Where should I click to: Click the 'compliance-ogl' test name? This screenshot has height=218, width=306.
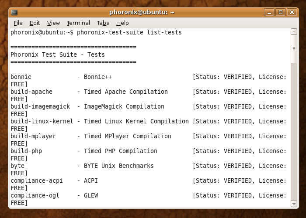click(x=35, y=195)
